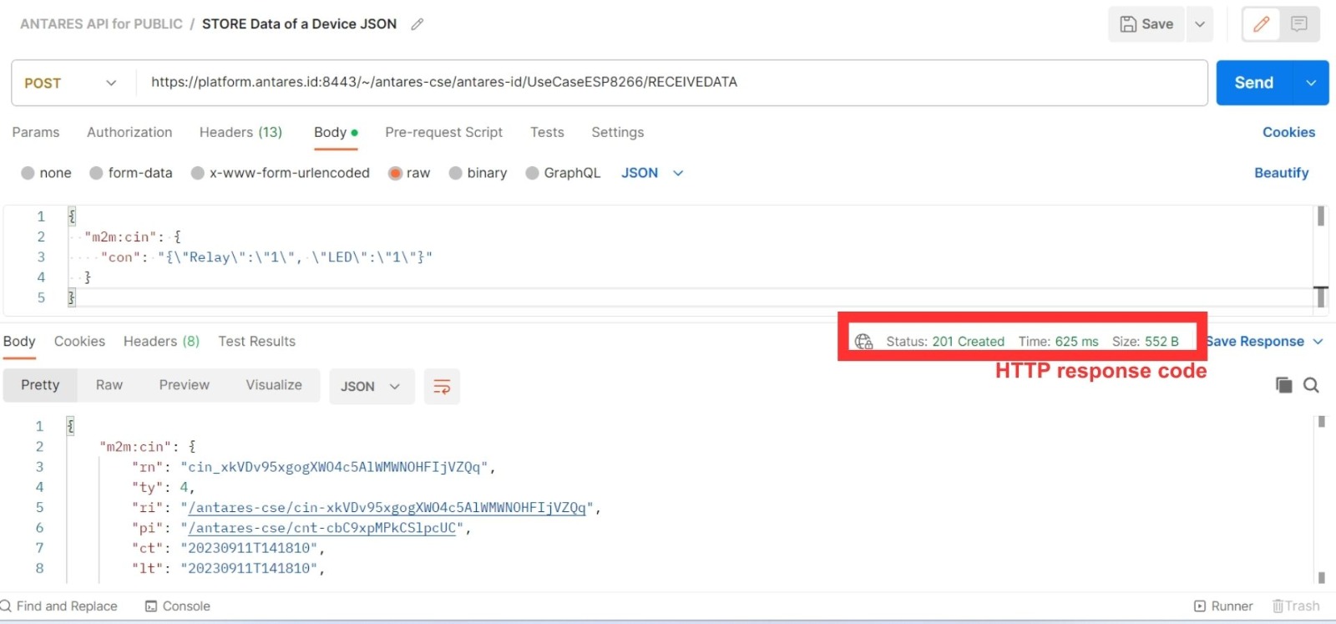Image resolution: width=1336 pixels, height=624 pixels.
Task: Open the Runner
Action: click(x=1224, y=606)
